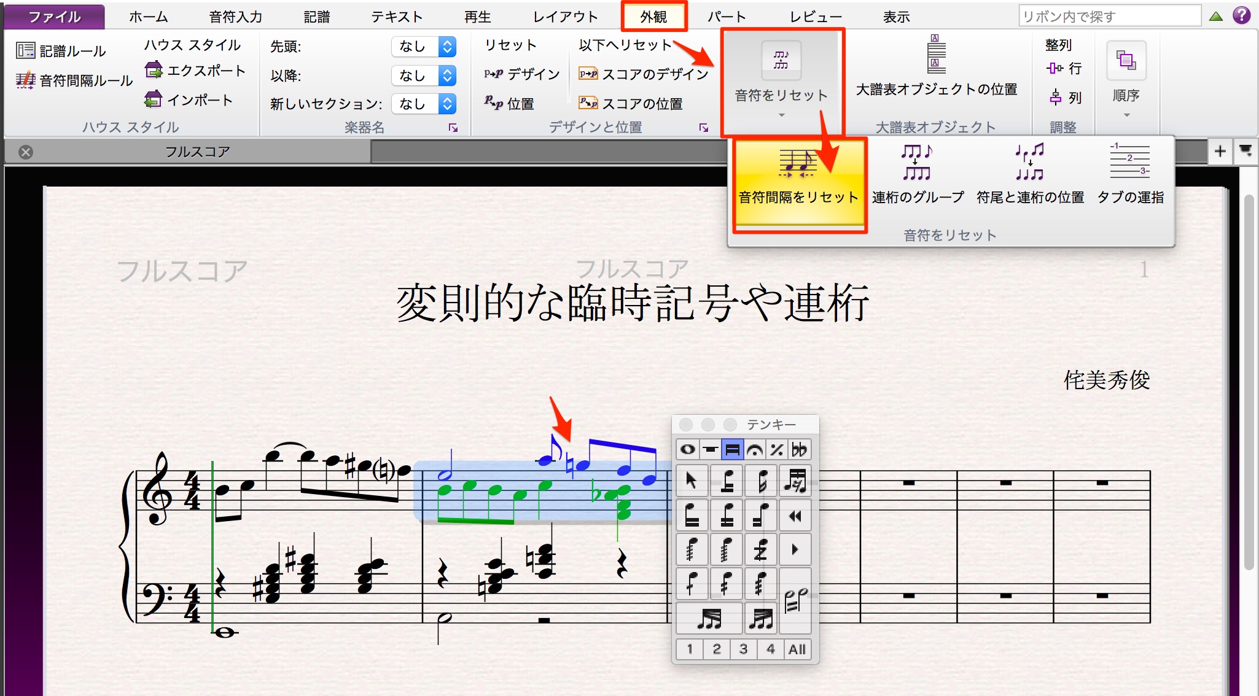
Task: Collapse the ribbon with the green triangle
Action: coord(1216,17)
